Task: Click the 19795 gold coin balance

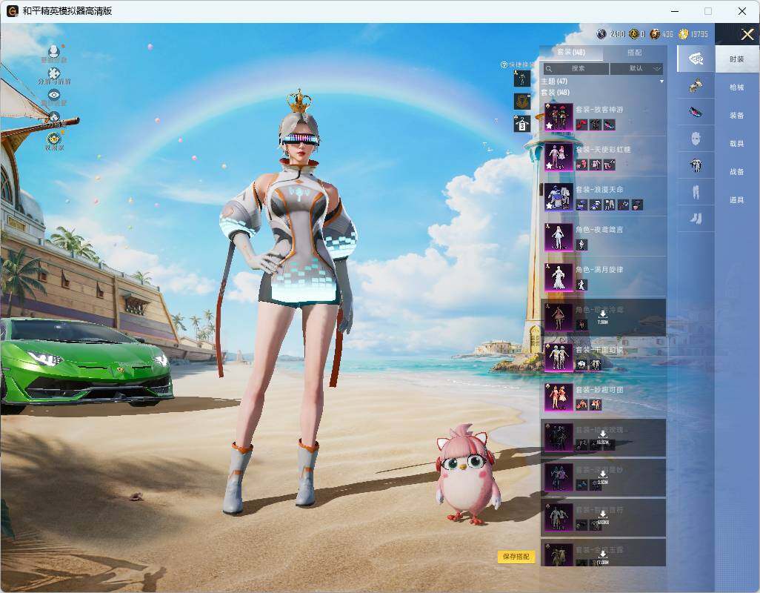Action: click(x=693, y=34)
